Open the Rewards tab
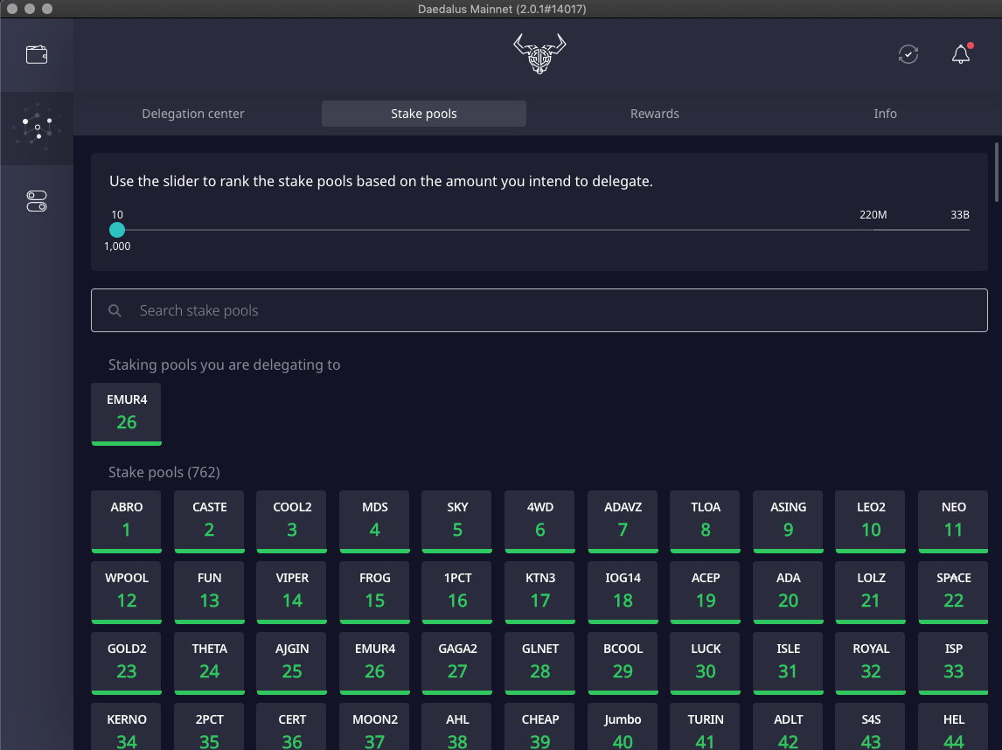 654,114
